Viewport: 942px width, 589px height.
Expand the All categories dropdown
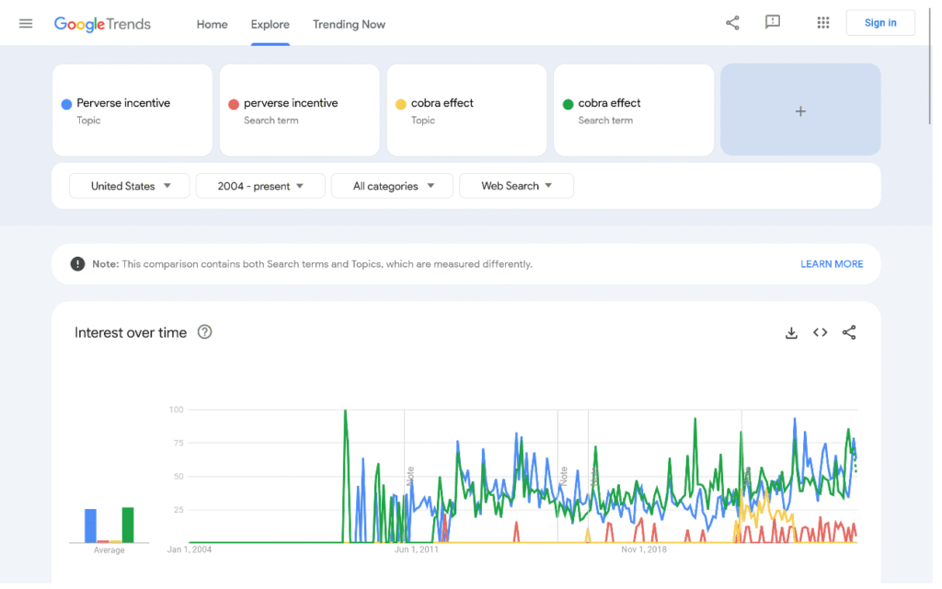click(392, 186)
